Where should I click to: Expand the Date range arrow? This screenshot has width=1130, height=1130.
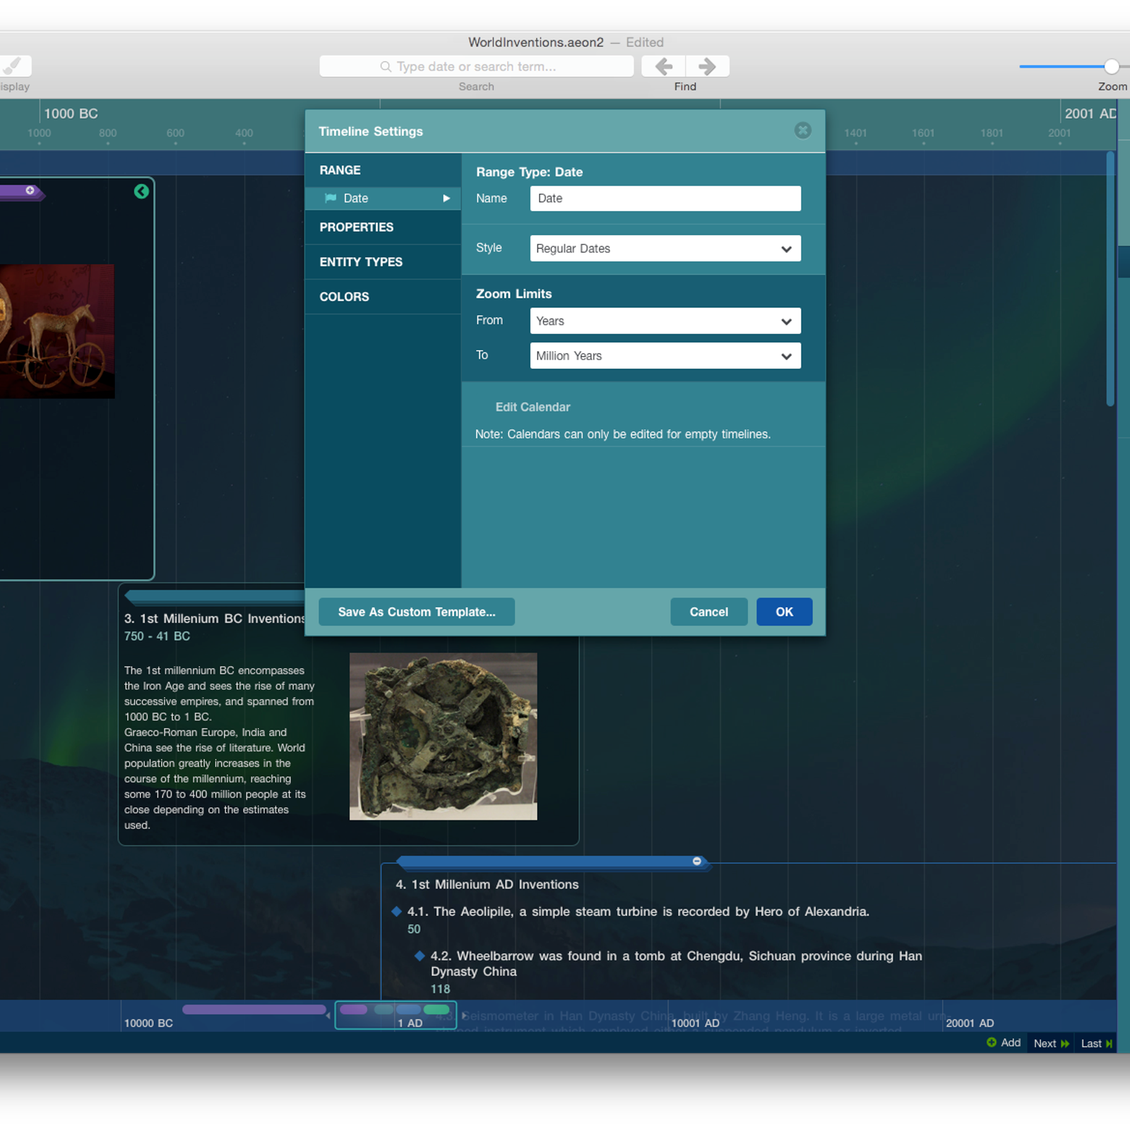point(446,198)
